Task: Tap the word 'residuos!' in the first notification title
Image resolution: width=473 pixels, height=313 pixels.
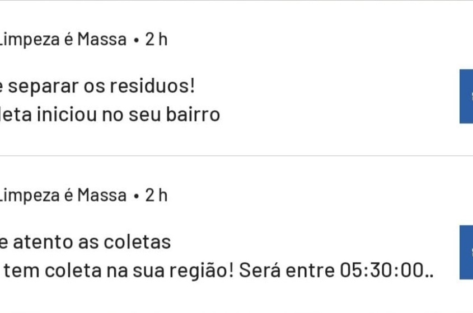Action: [152, 87]
